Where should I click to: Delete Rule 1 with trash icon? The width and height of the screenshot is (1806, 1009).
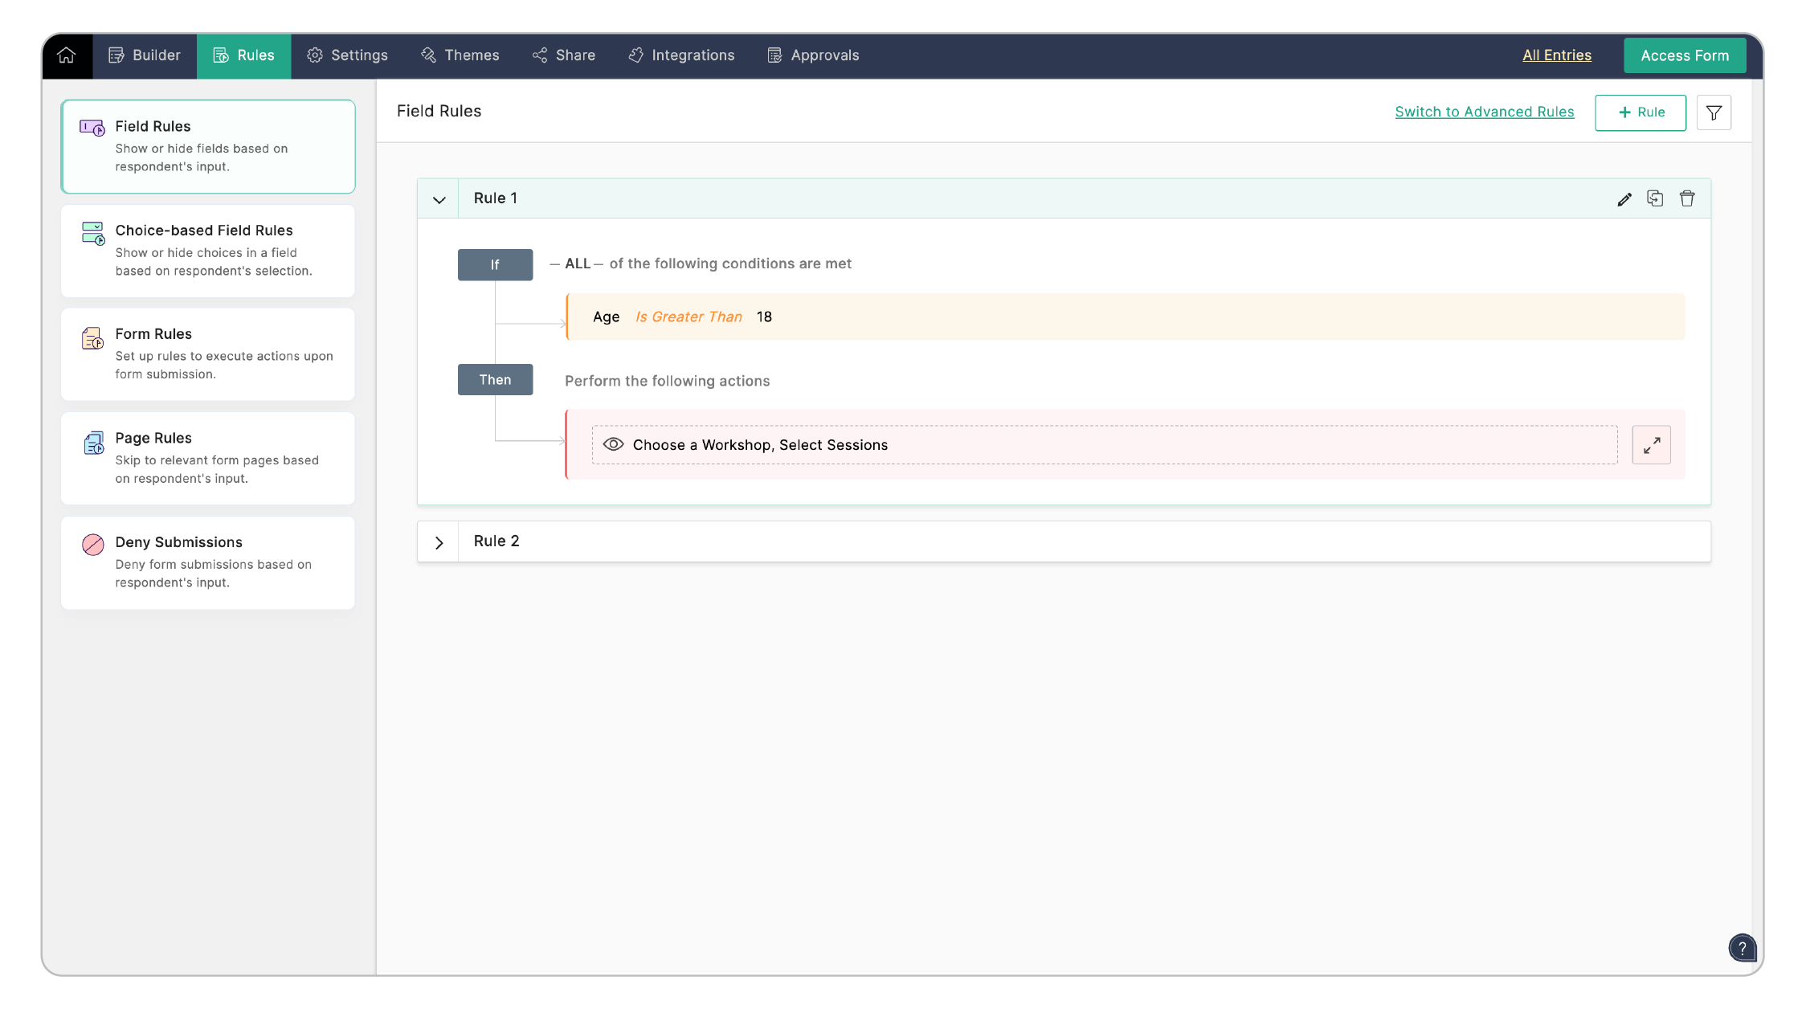point(1687,198)
